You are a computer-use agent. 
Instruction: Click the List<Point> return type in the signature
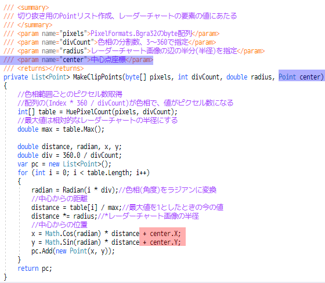point(50,77)
